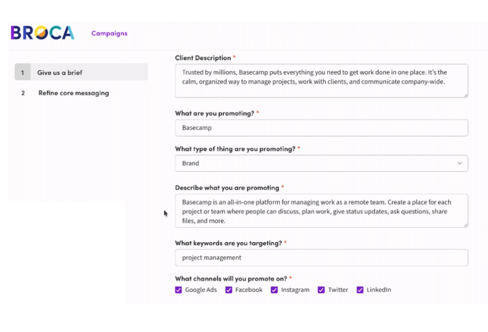Click the dropdown chevron arrow
This screenshot has width=488, height=332.
[460, 163]
